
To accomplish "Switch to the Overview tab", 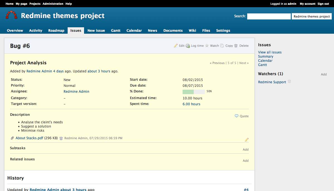I will 15,31.
